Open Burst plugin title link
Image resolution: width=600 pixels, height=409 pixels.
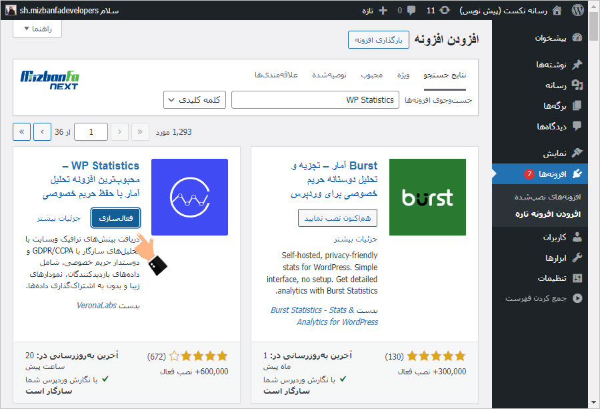tap(334, 179)
